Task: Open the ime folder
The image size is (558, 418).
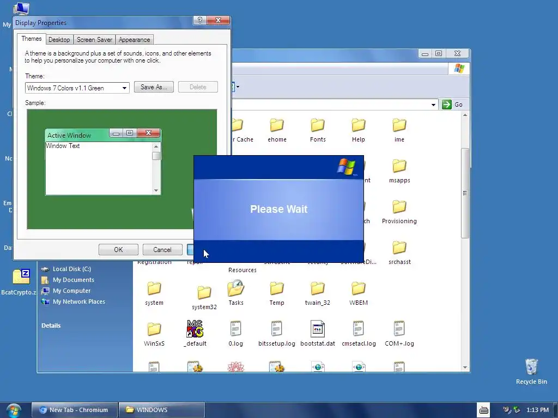Action: (399, 130)
